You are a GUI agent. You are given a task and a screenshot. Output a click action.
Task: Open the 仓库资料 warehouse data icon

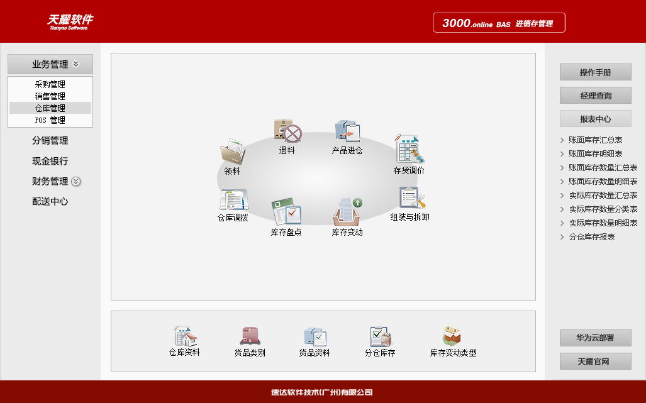185,338
